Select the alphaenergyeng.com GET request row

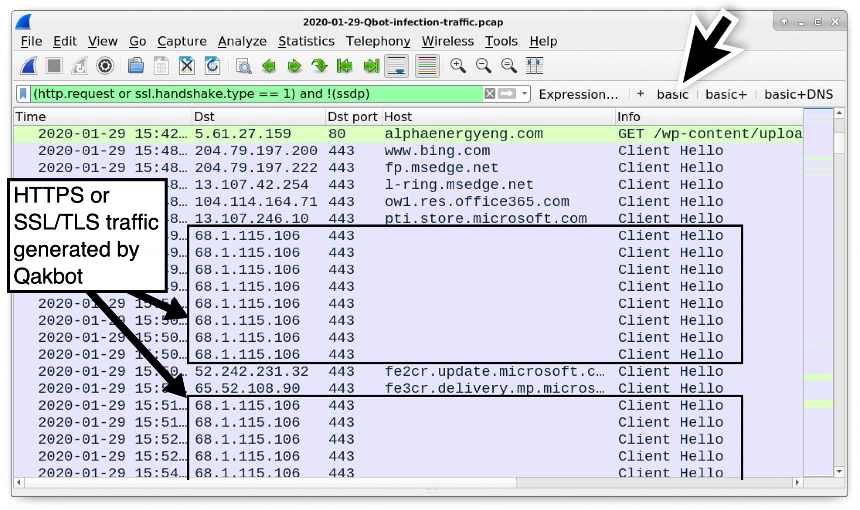[x=408, y=134]
